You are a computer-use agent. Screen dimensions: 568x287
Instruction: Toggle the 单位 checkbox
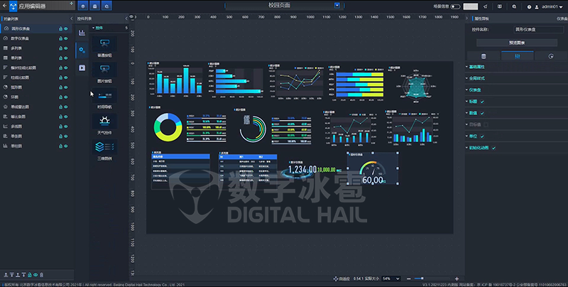[x=482, y=136]
